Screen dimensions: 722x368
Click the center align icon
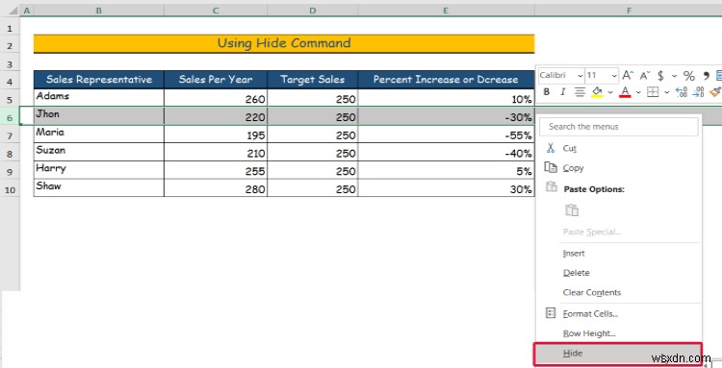580,92
